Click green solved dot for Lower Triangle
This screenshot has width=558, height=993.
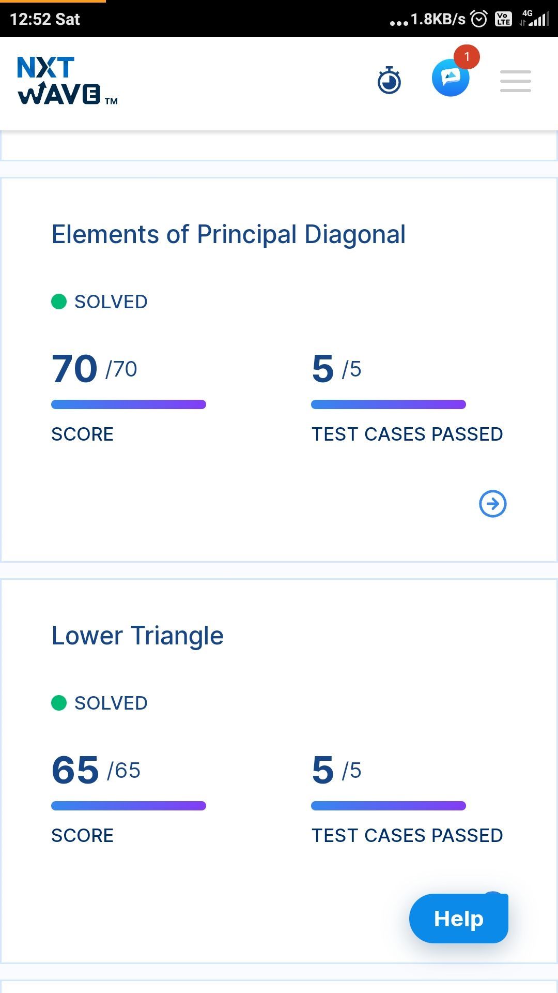[x=59, y=703]
